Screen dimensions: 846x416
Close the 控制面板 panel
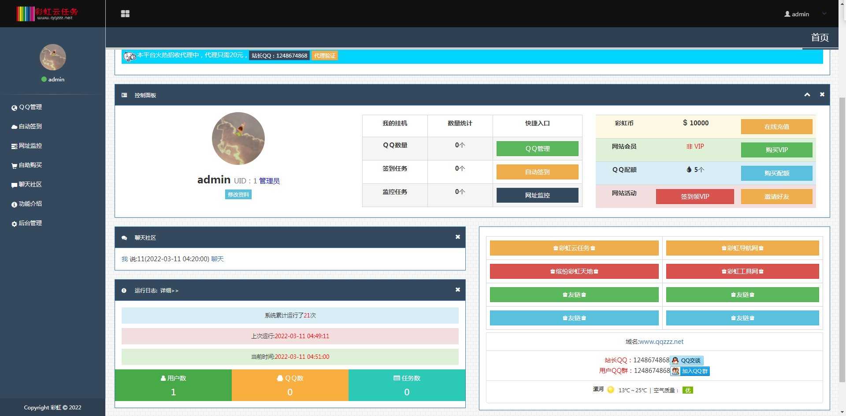pyautogui.click(x=822, y=95)
